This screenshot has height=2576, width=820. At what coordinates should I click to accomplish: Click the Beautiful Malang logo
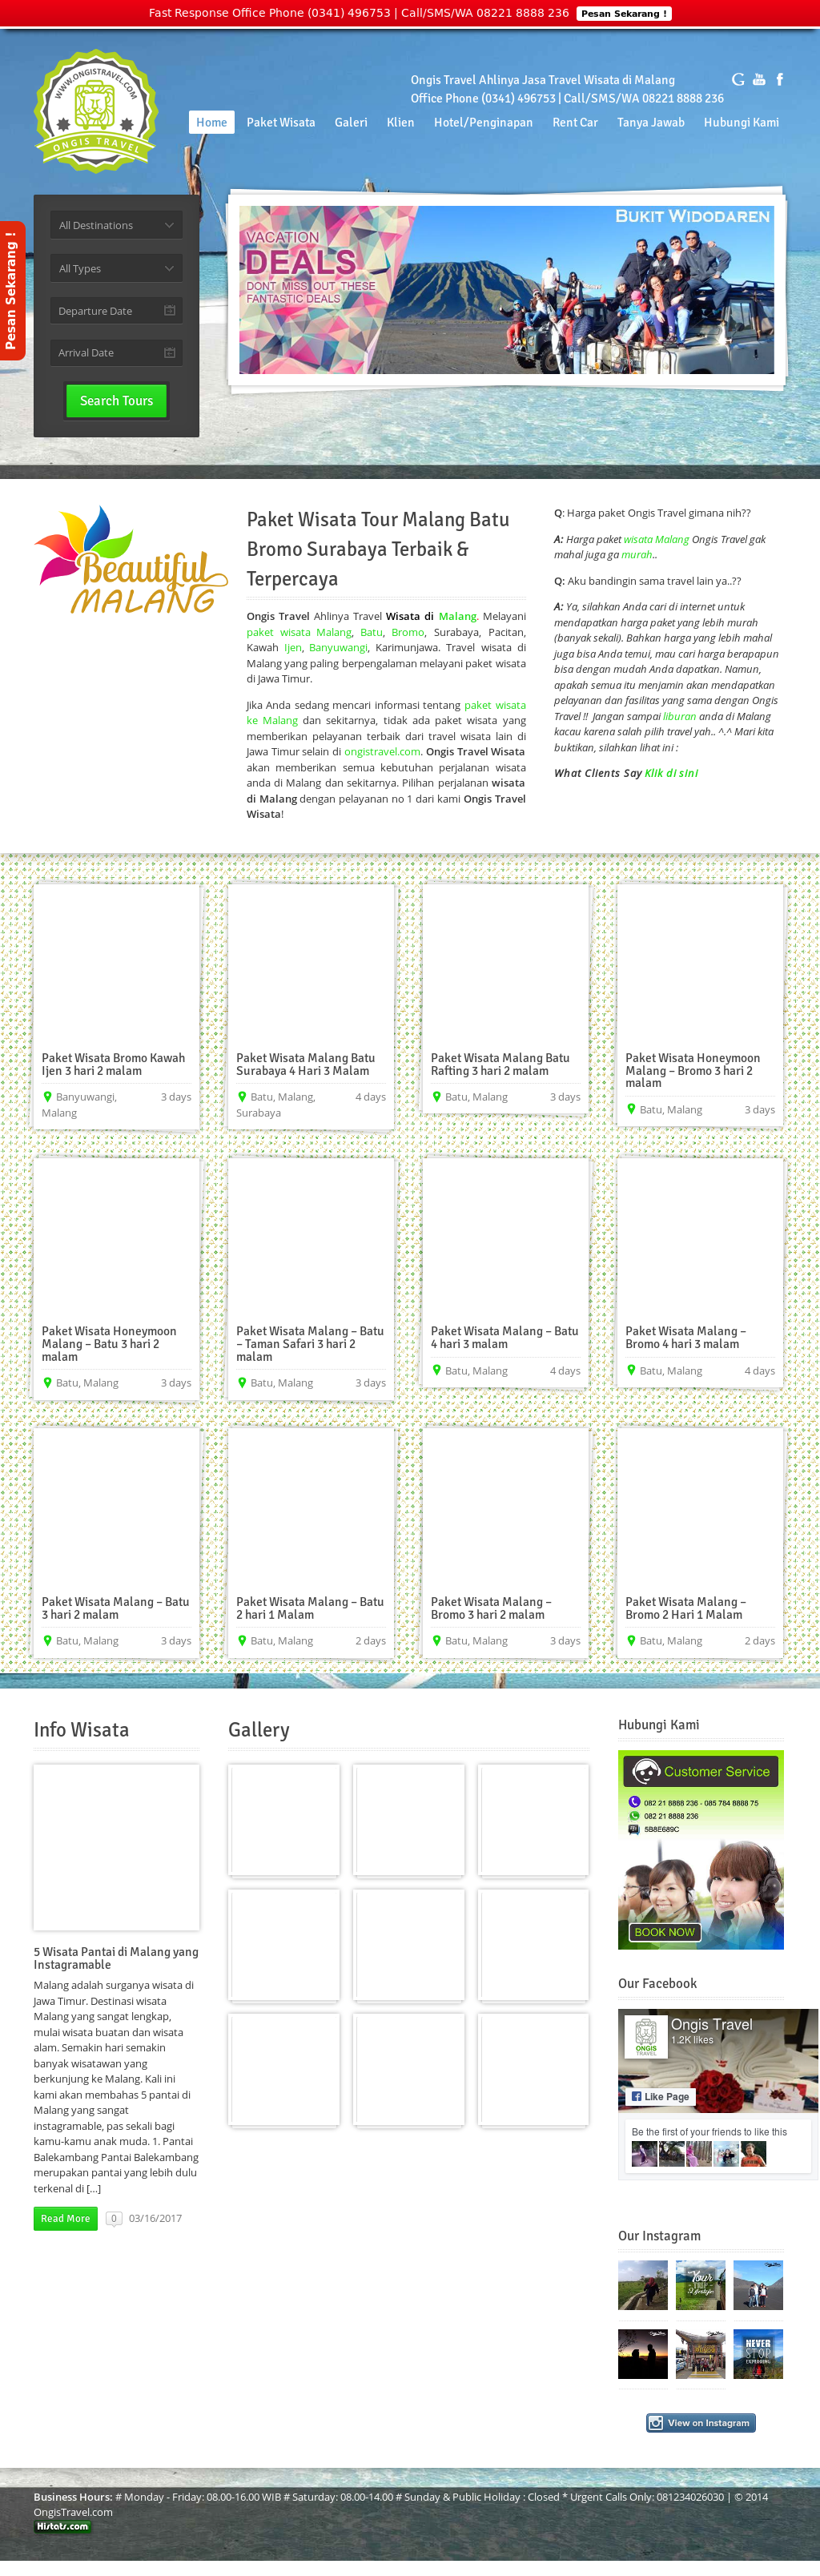[x=131, y=560]
